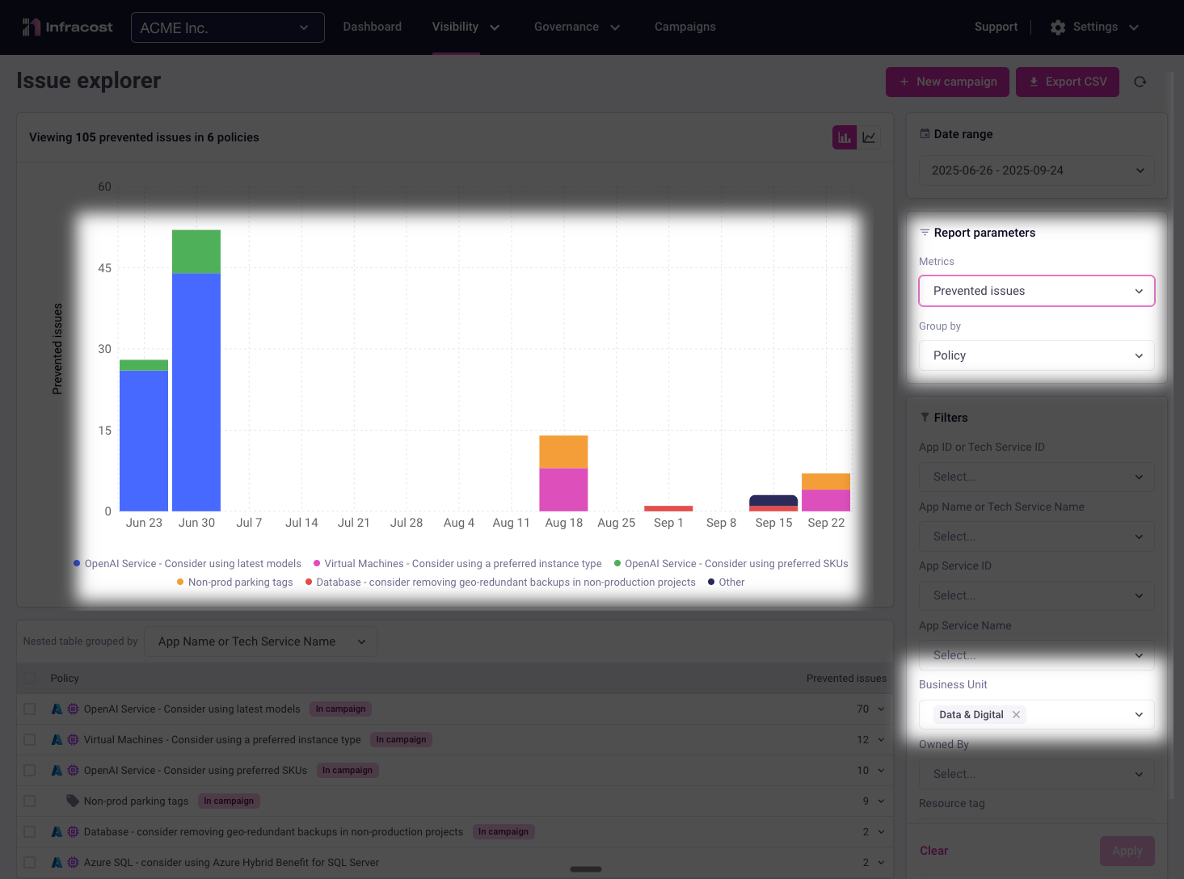The width and height of the screenshot is (1184, 879).
Task: Click the New campaign button
Action: (x=947, y=82)
